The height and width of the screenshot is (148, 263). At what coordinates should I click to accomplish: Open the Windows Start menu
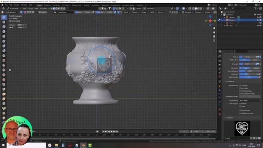coord(3,145)
